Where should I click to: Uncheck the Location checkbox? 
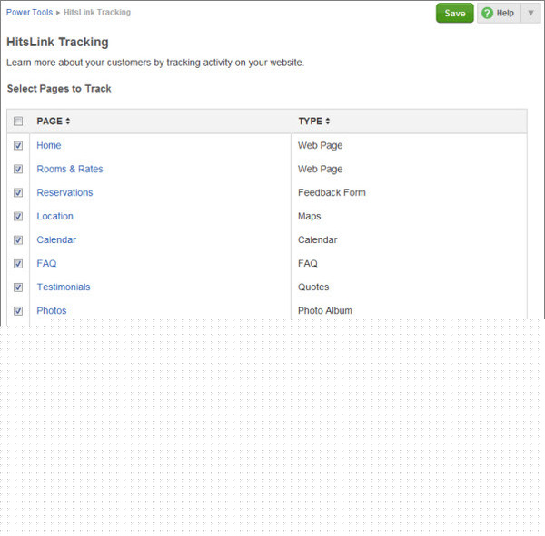(18, 216)
